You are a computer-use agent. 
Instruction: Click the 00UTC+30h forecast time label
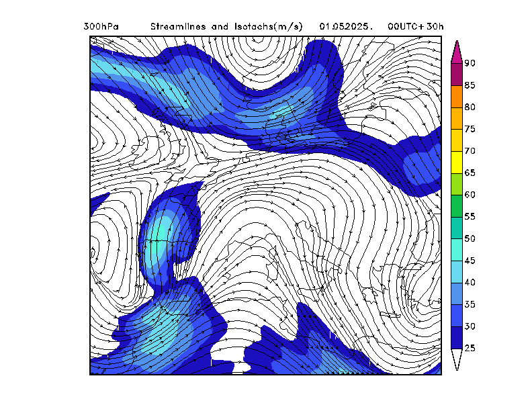point(416,26)
